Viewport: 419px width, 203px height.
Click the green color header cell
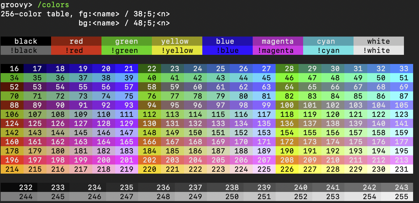tap(126, 41)
